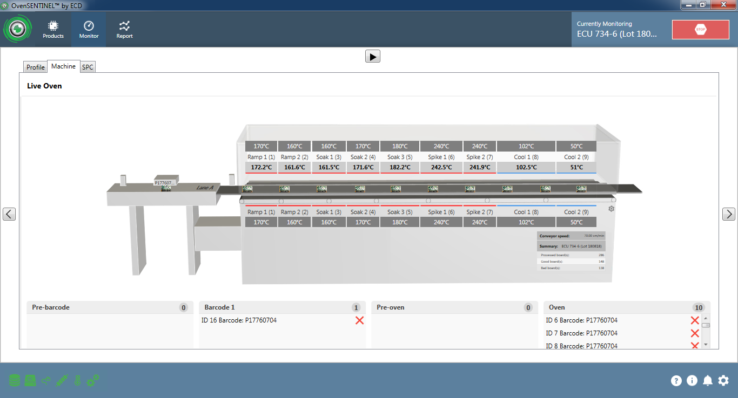Switch to the Machine tab
738x398 pixels.
[64, 66]
